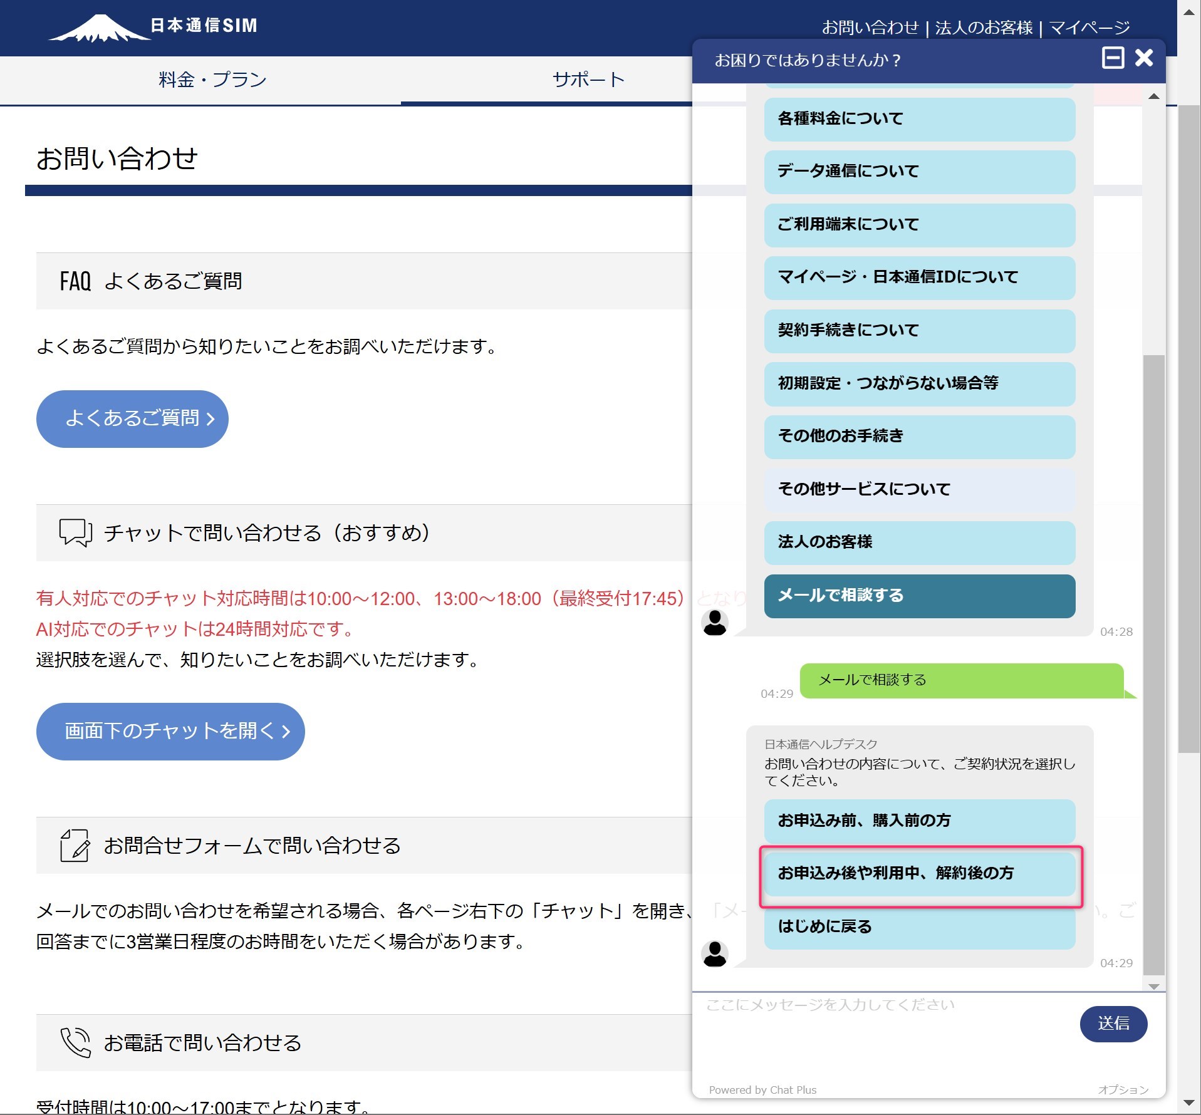Open the マイページ header link
The width and height of the screenshot is (1201, 1115).
coord(1089,28)
